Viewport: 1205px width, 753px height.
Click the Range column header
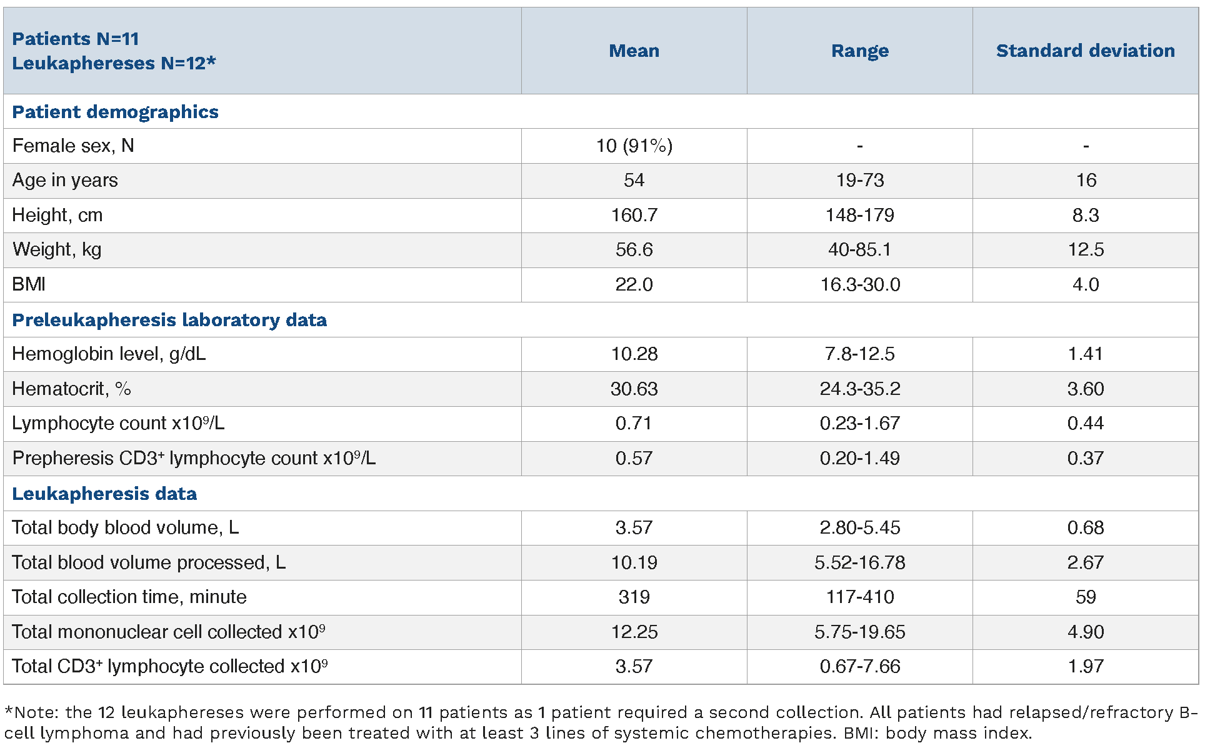pos(859,51)
